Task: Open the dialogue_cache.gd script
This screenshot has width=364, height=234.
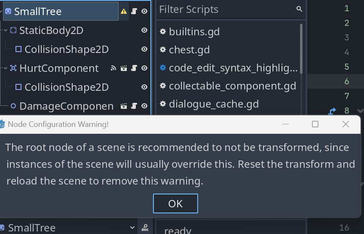Action: 214,104
